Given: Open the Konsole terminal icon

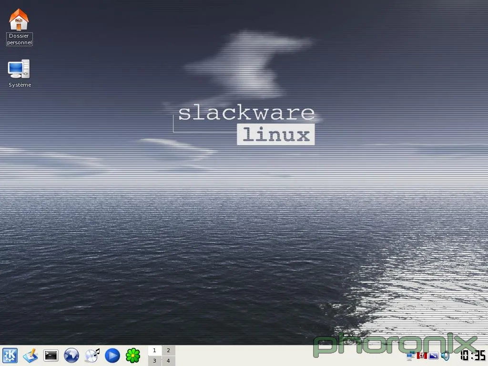Looking at the screenshot, I should point(51,356).
